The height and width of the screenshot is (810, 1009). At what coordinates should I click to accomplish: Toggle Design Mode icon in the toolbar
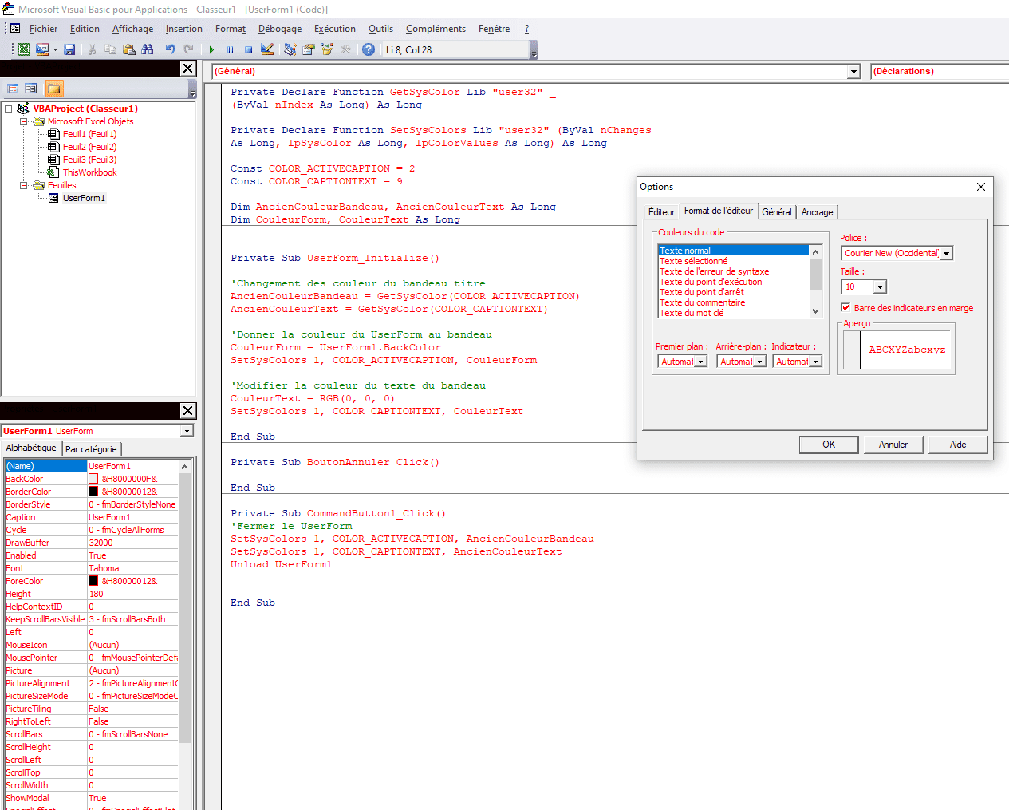pos(267,49)
